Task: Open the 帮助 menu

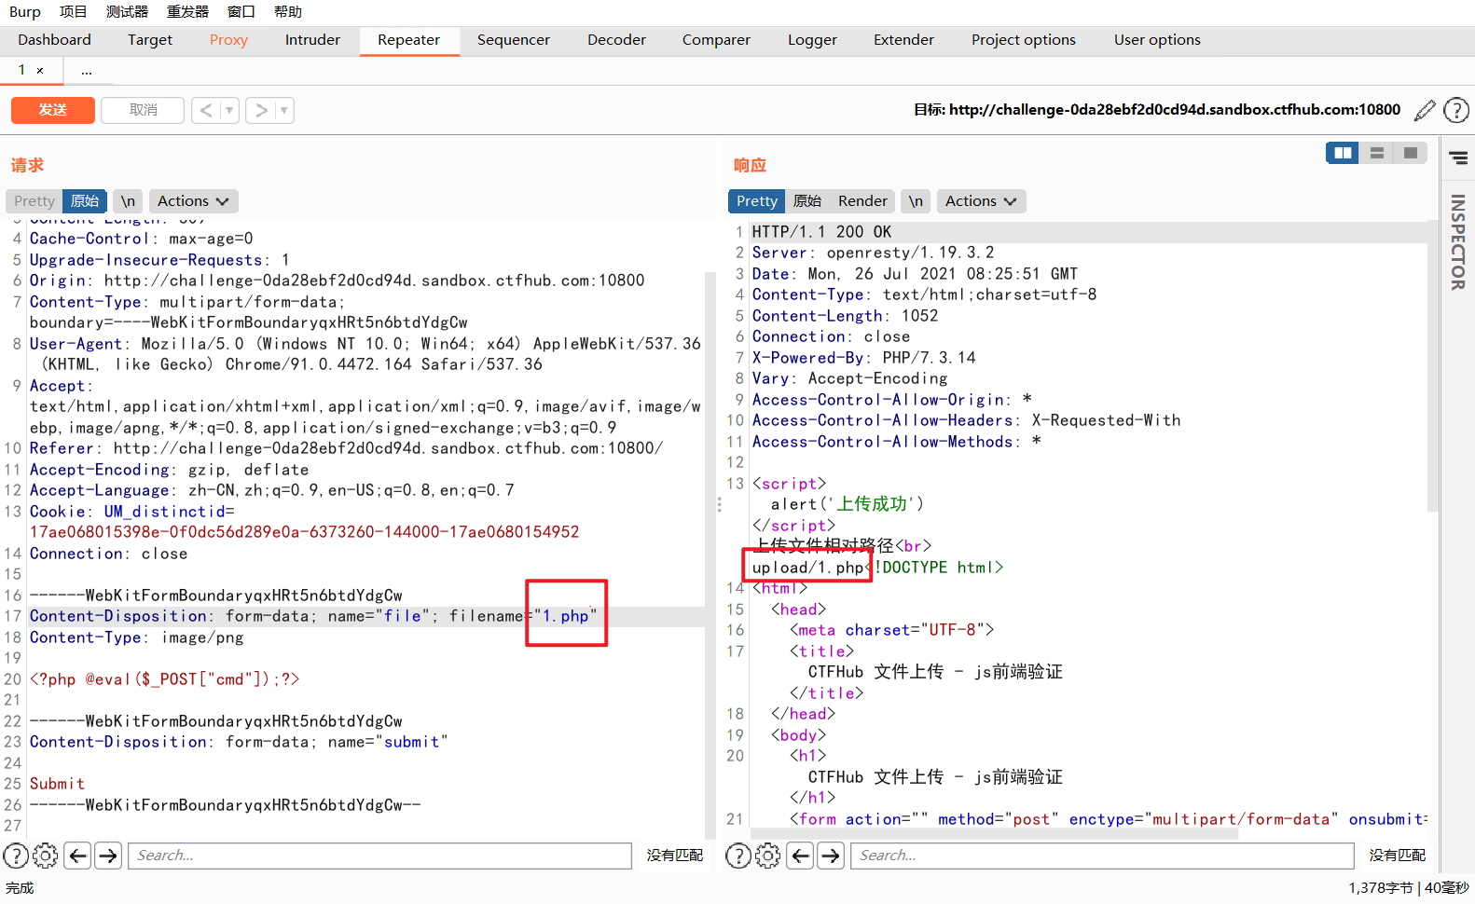Action: (x=288, y=12)
